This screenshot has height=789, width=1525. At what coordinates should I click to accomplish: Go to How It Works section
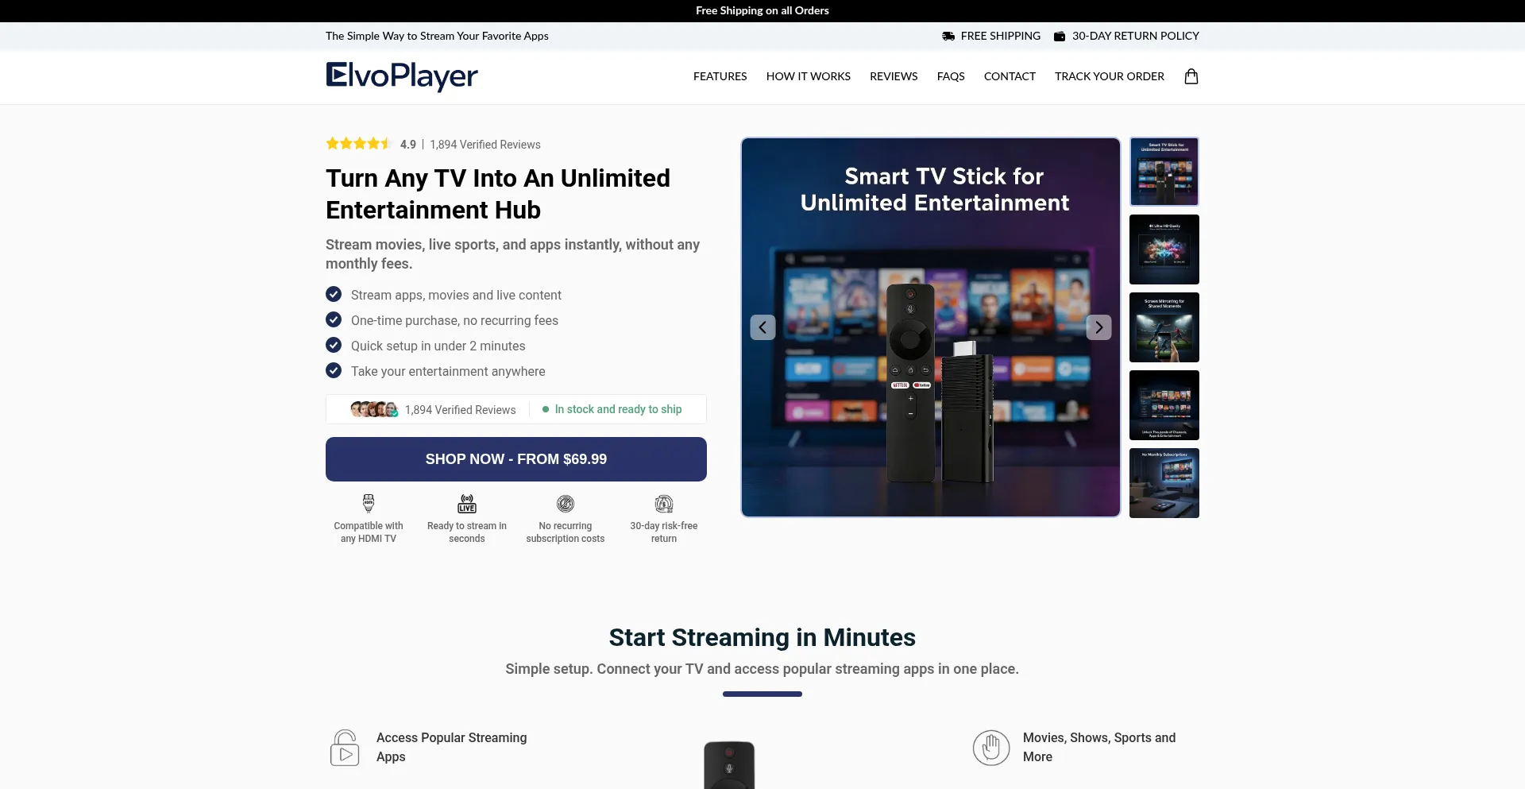tap(809, 76)
